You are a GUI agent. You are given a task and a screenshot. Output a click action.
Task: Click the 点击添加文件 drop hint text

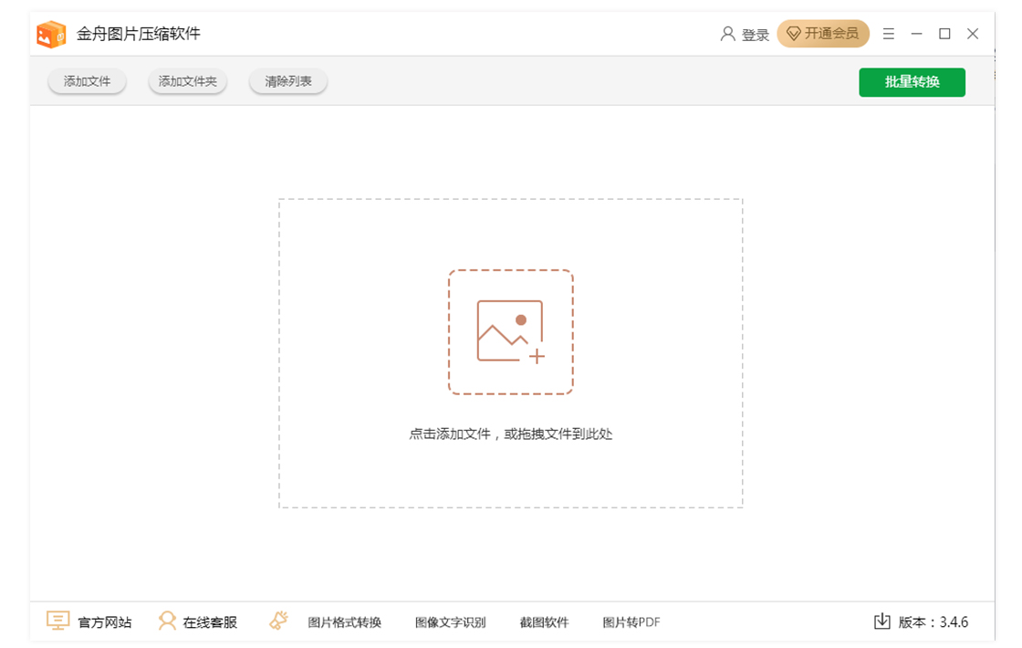tap(511, 434)
